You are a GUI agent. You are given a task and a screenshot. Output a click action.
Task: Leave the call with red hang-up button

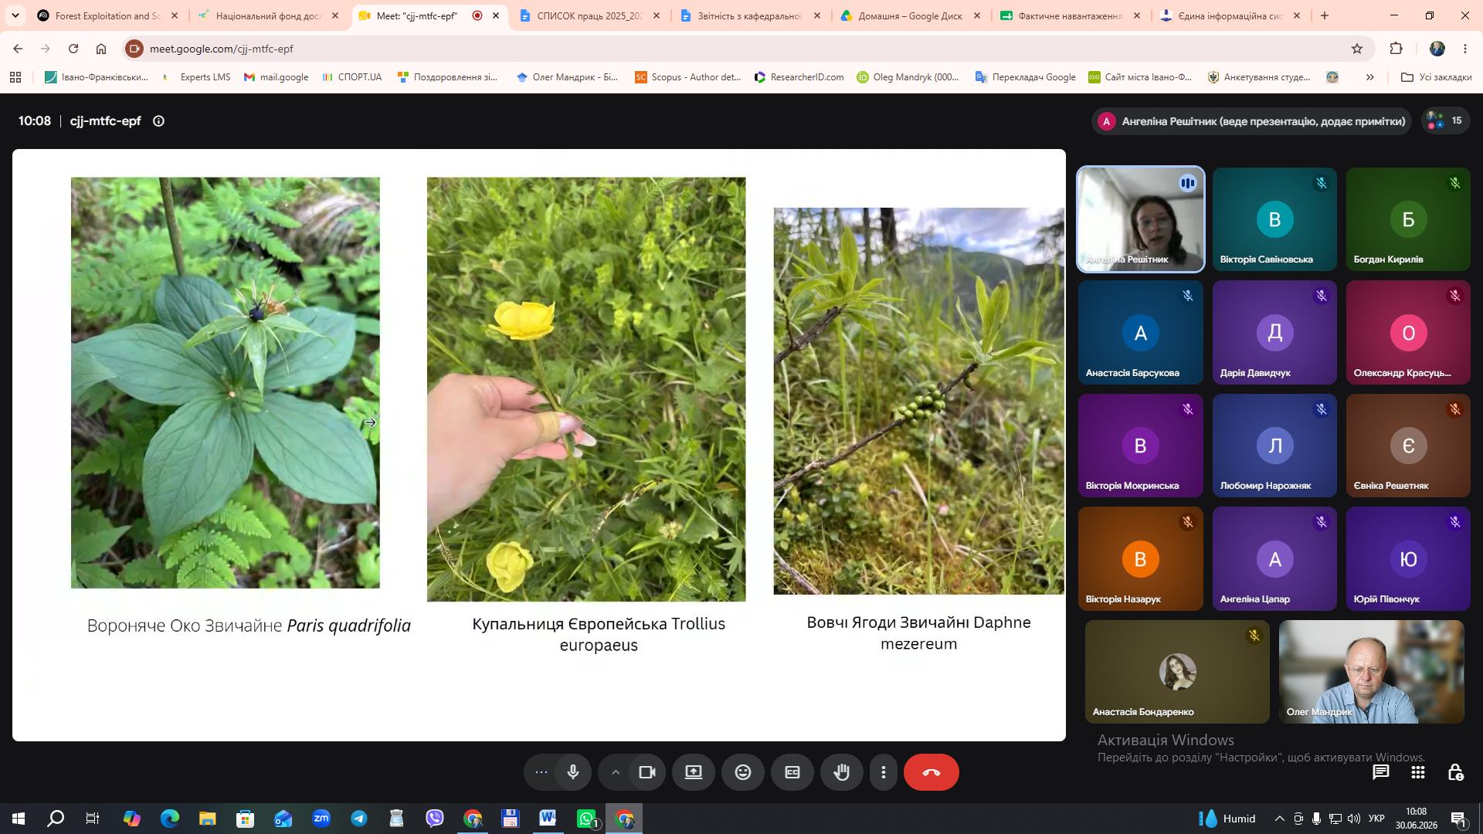(931, 772)
